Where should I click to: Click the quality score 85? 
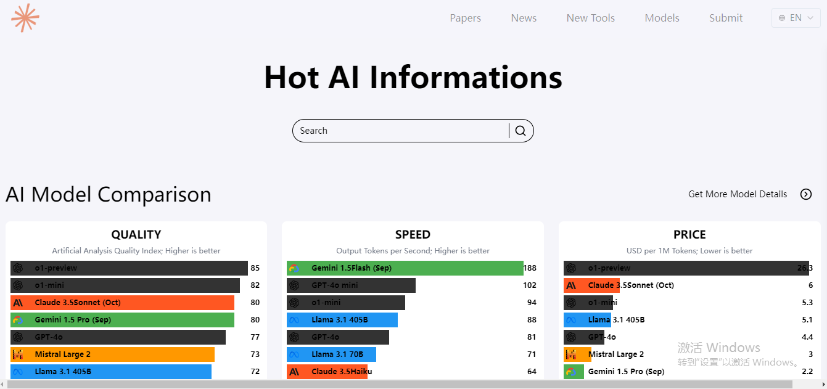click(255, 268)
